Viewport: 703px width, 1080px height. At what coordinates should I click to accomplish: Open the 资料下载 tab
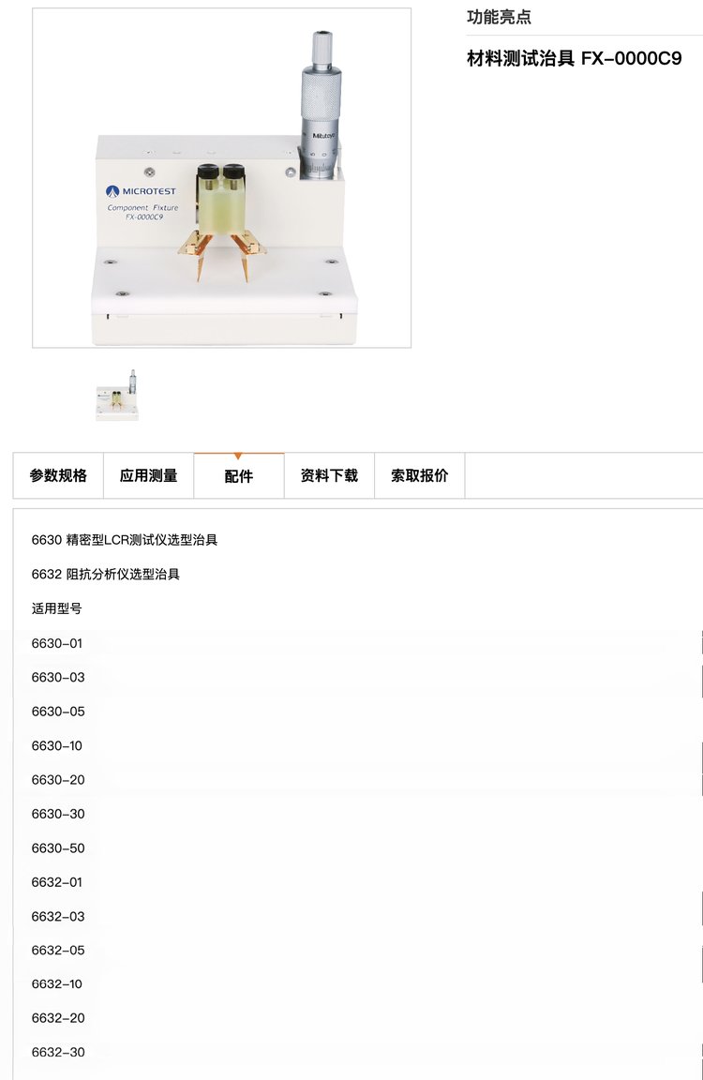point(329,475)
